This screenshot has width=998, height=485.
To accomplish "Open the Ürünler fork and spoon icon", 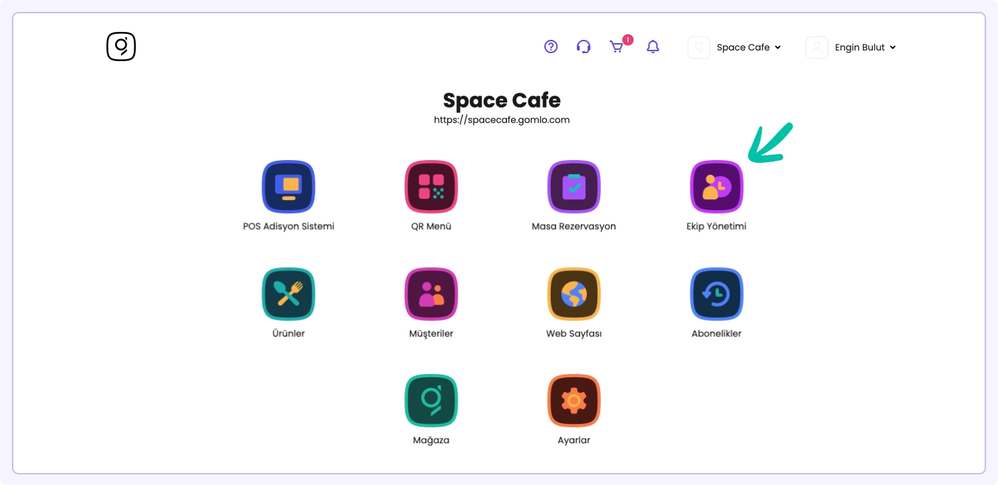I will pyautogui.click(x=288, y=294).
